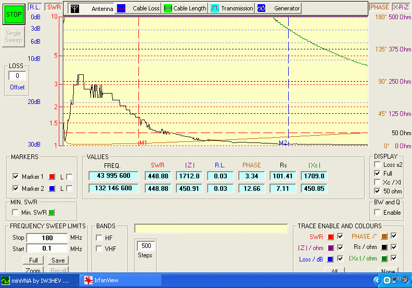Enable the Min. SWR checkbox
The height and width of the screenshot is (288, 412).
pos(15,212)
